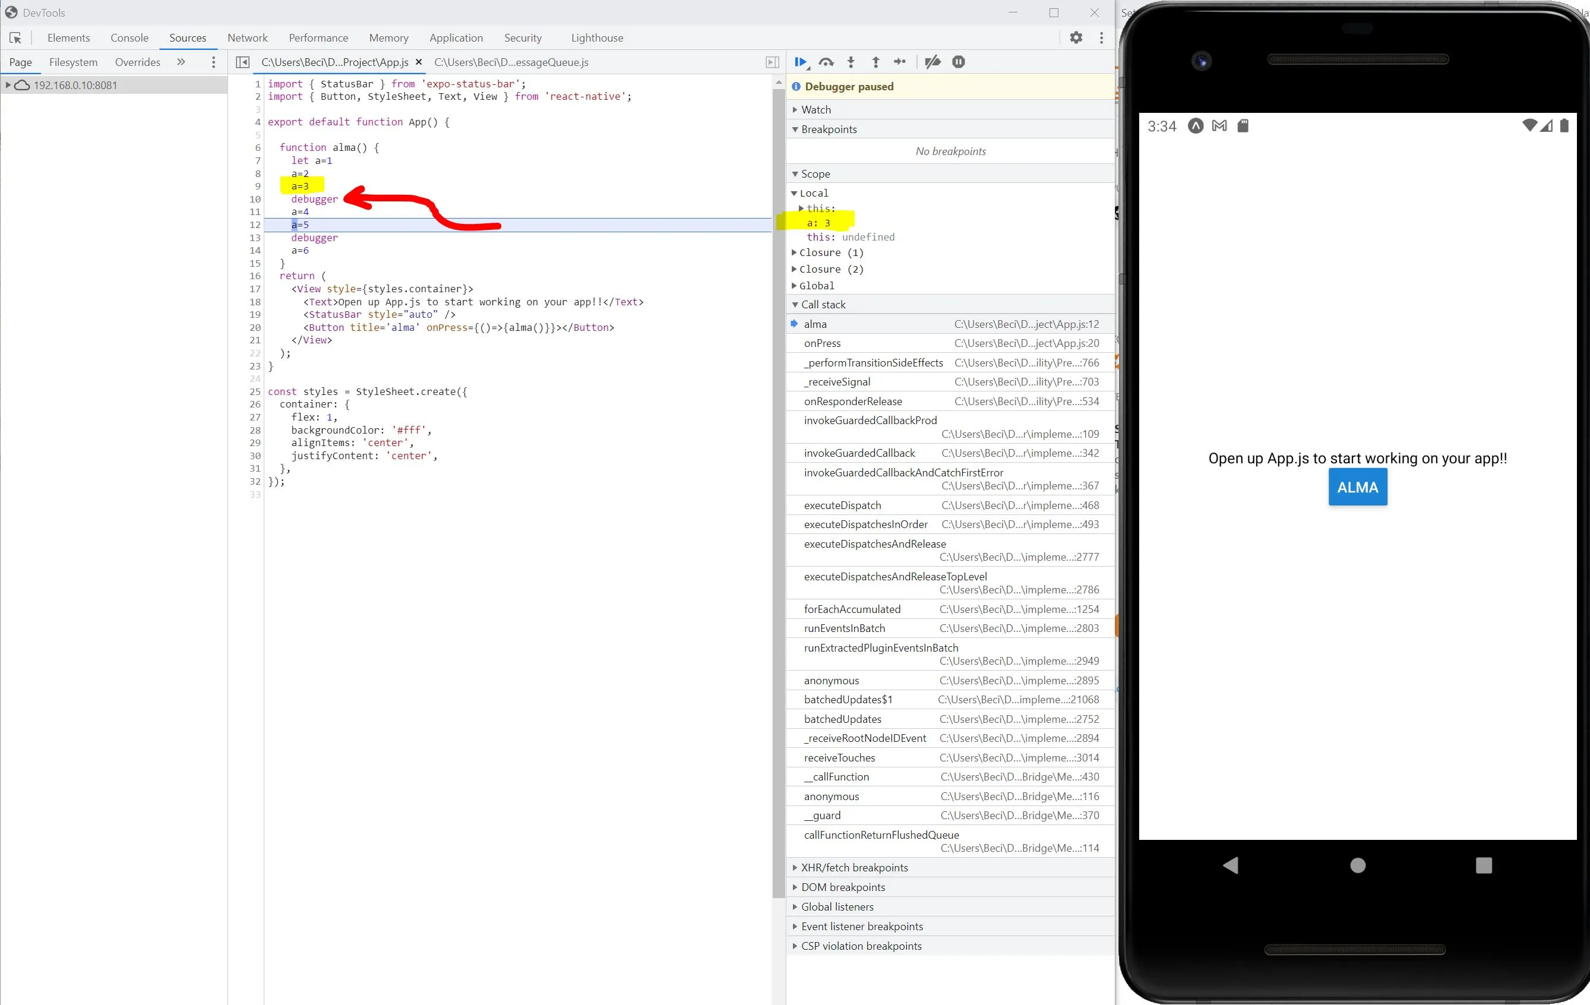Close the App.js file tab
1590x1005 pixels.
pyautogui.click(x=419, y=62)
